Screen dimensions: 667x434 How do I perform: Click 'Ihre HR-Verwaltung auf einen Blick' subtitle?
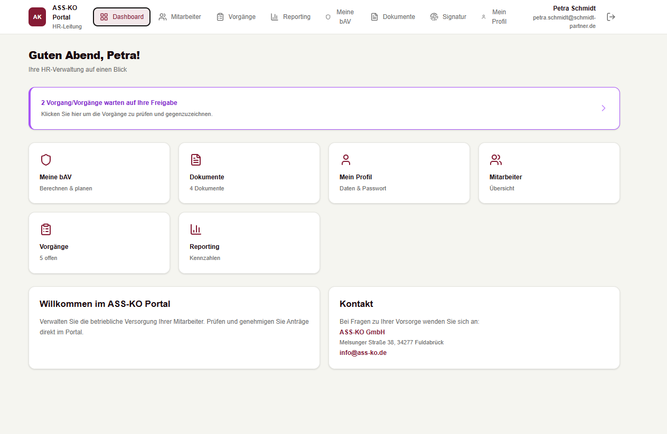[78, 70]
